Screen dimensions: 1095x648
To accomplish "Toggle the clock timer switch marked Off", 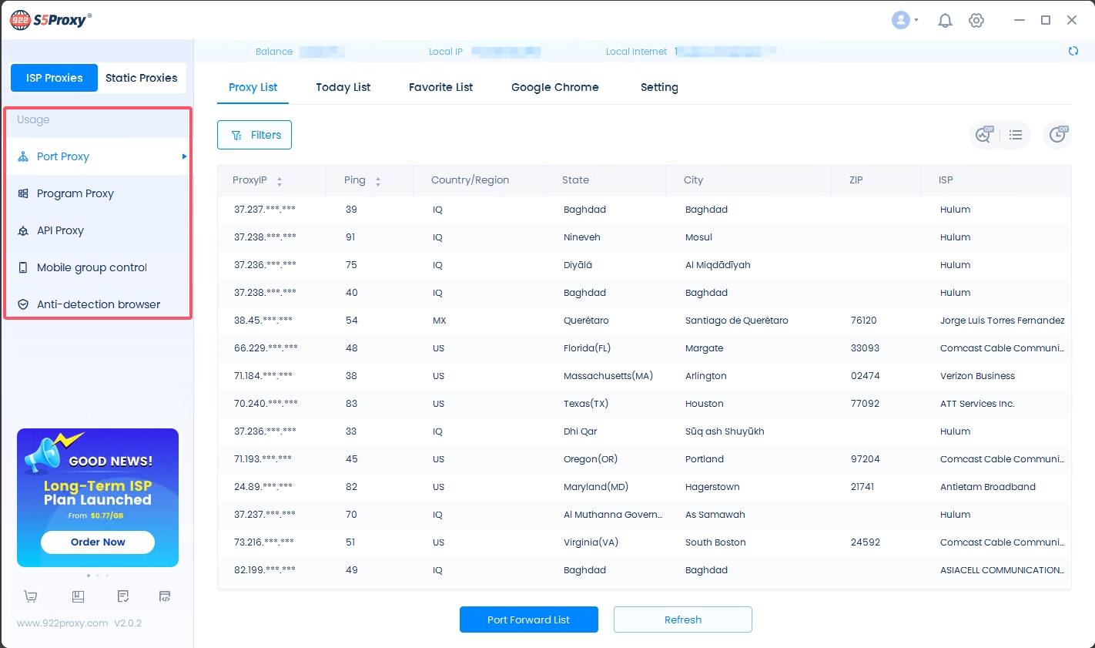I will coord(1058,135).
